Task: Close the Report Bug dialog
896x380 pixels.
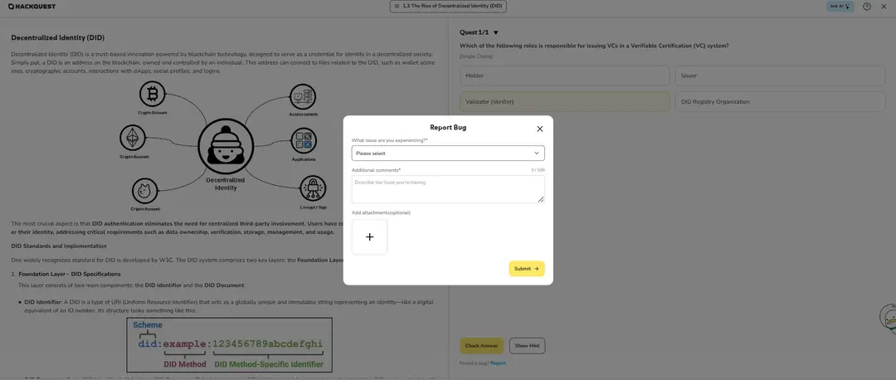Action: point(539,129)
